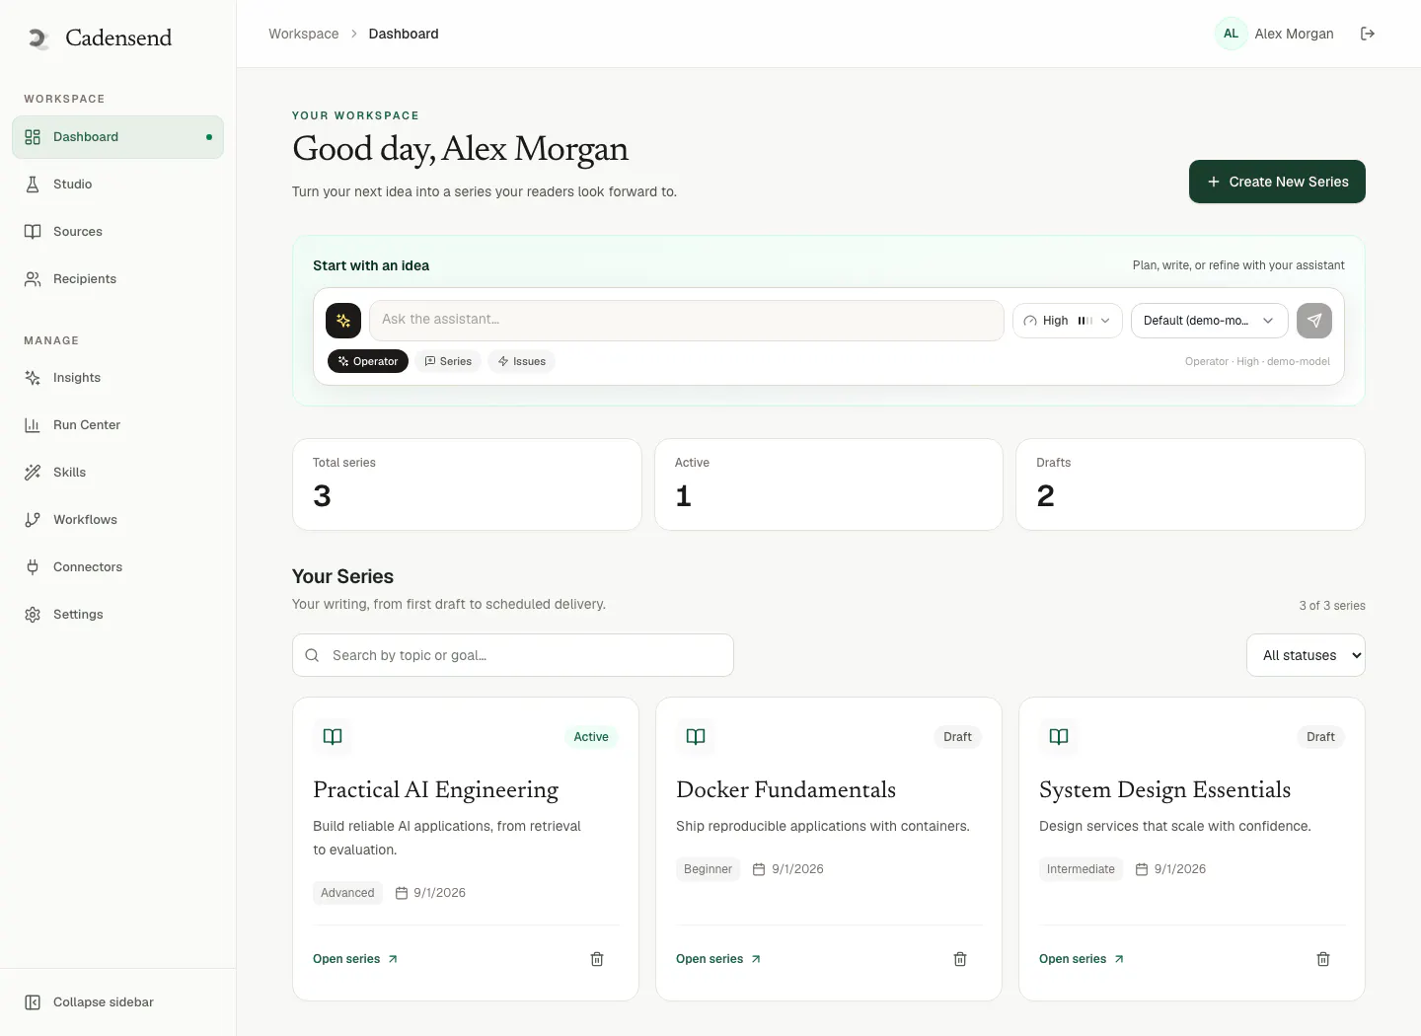Image resolution: width=1421 pixels, height=1036 pixels.
Task: Click the Advanced level tag
Action: (x=347, y=893)
